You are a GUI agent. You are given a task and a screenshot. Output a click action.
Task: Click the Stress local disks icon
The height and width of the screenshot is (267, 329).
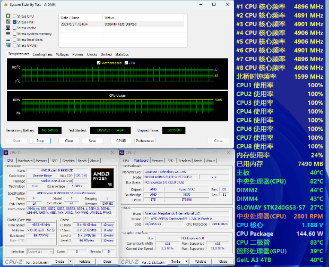8,39
